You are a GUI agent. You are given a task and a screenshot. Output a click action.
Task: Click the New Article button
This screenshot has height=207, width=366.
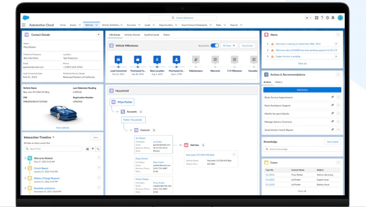point(333,142)
